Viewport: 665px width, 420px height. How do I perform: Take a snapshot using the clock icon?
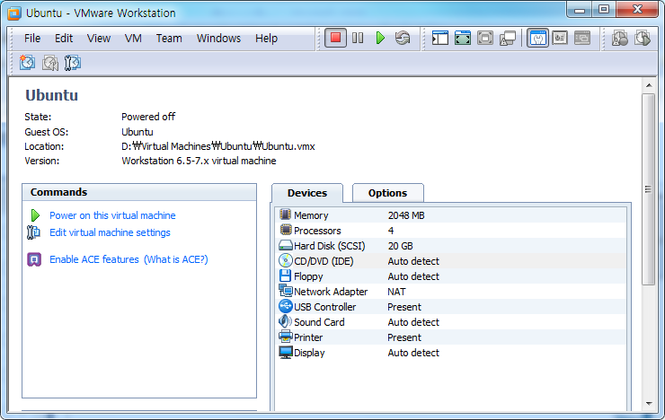[27, 63]
